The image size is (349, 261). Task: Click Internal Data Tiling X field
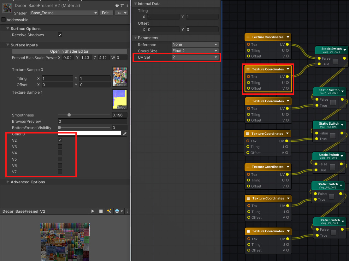[x=163, y=17]
